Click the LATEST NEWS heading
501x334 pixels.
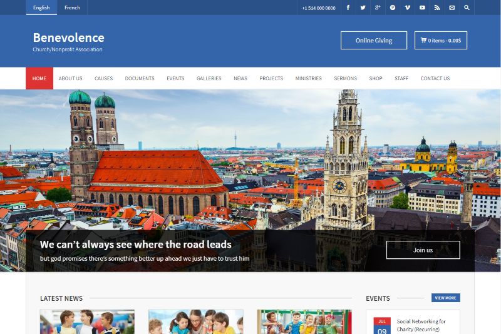61,298
